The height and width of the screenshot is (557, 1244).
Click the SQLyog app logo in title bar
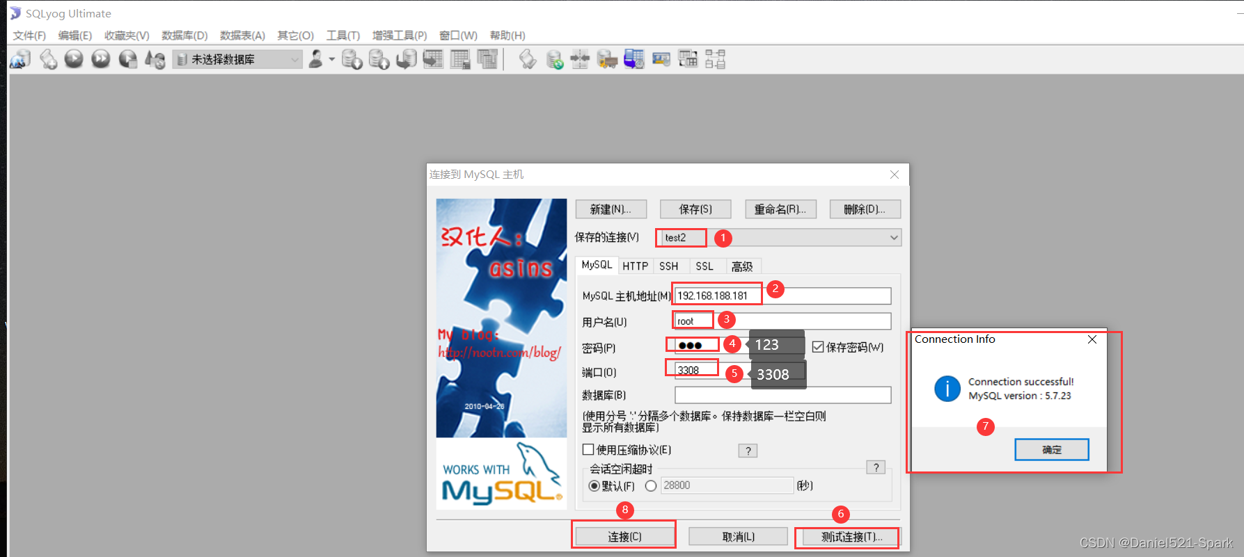15,13
